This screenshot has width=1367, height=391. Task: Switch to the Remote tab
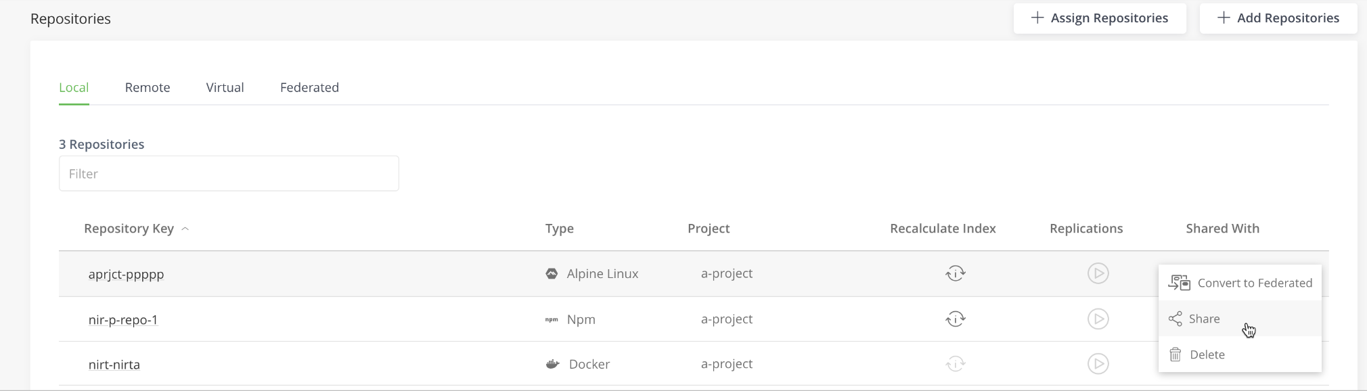click(148, 87)
